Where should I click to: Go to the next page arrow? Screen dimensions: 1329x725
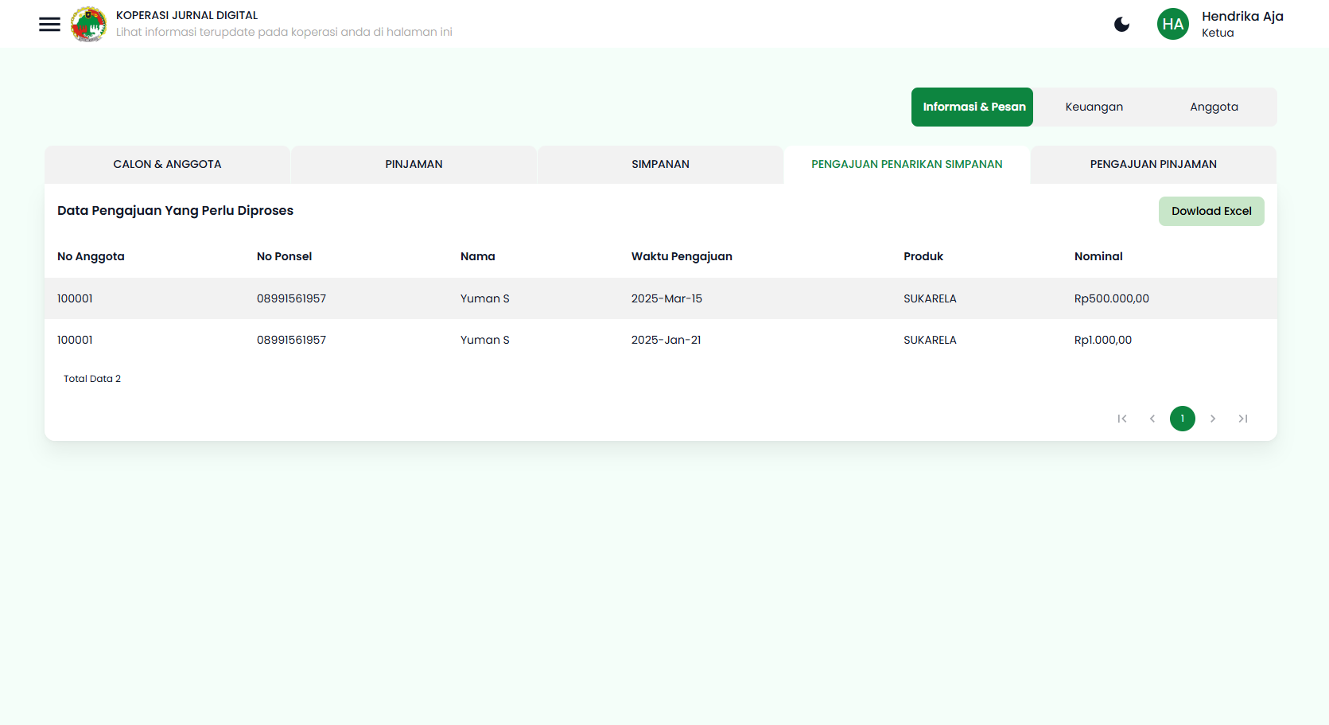(x=1213, y=419)
